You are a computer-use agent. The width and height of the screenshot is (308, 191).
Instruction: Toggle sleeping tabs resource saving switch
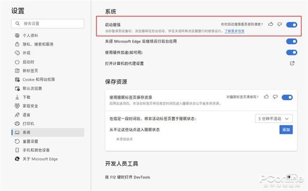287,97
